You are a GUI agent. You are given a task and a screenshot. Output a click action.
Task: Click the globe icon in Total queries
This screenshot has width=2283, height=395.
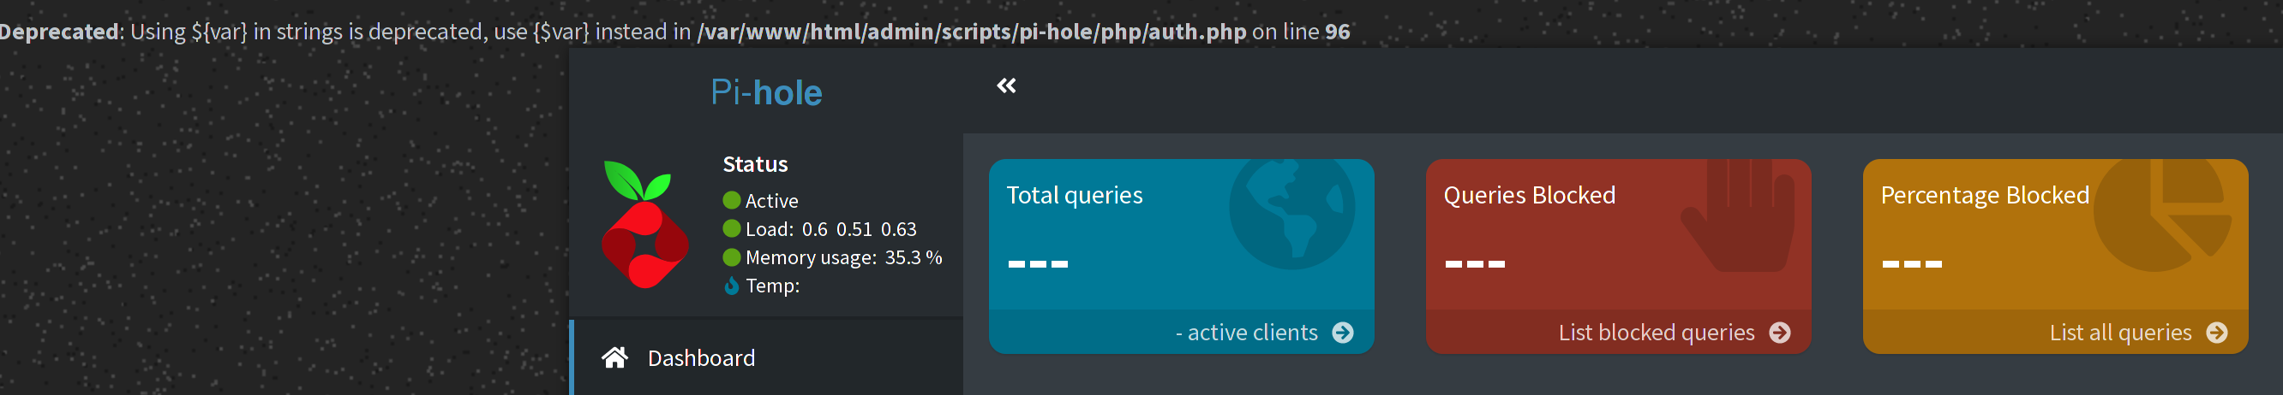point(1291,214)
